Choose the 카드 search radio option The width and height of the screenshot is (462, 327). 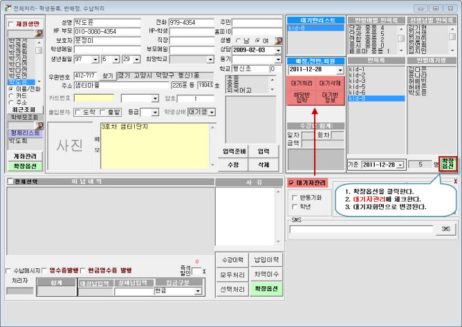pos(12,95)
